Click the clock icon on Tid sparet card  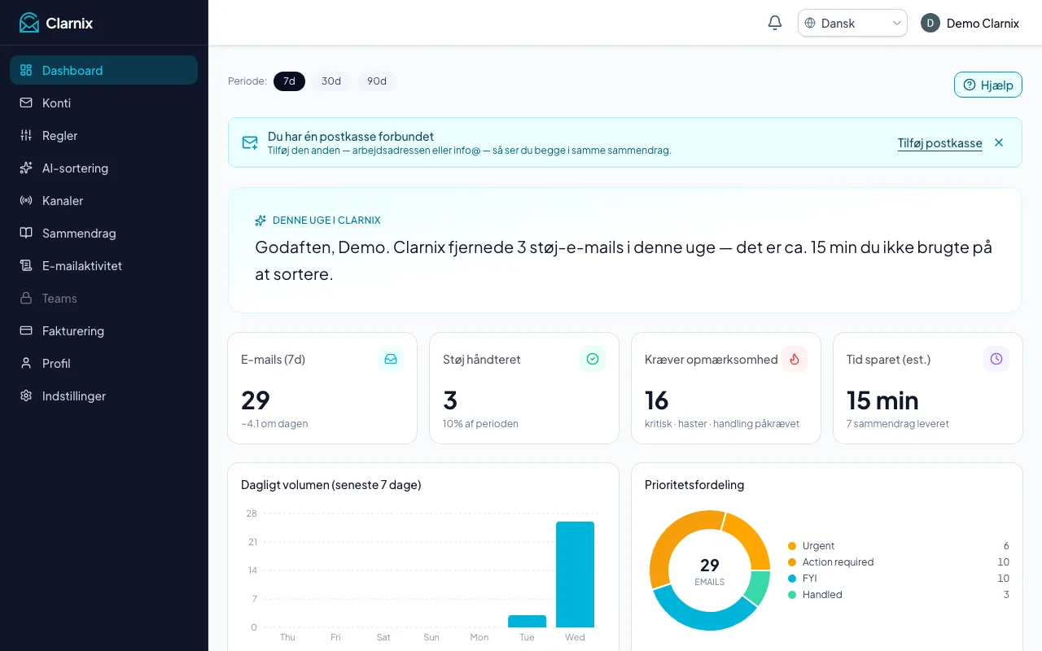click(x=996, y=359)
